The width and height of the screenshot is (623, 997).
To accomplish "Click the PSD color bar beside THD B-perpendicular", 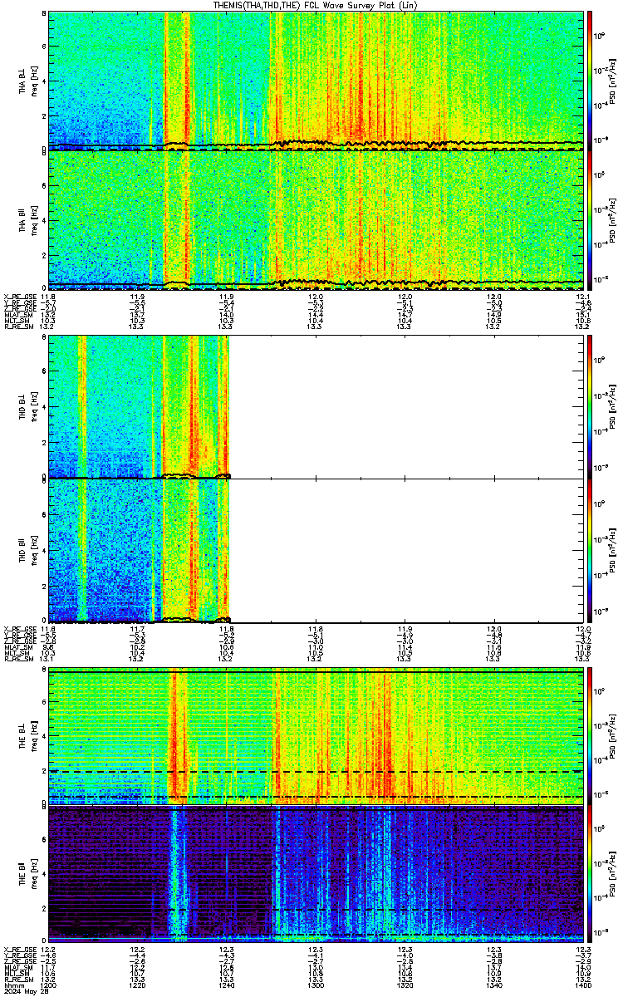I will pyautogui.click(x=590, y=407).
